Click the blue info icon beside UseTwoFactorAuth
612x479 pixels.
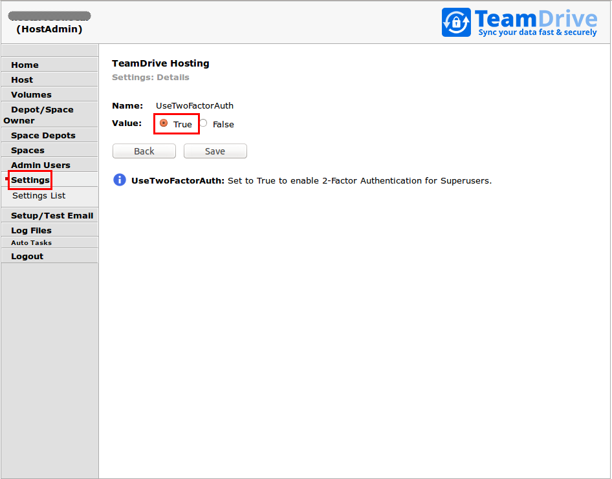[120, 180]
